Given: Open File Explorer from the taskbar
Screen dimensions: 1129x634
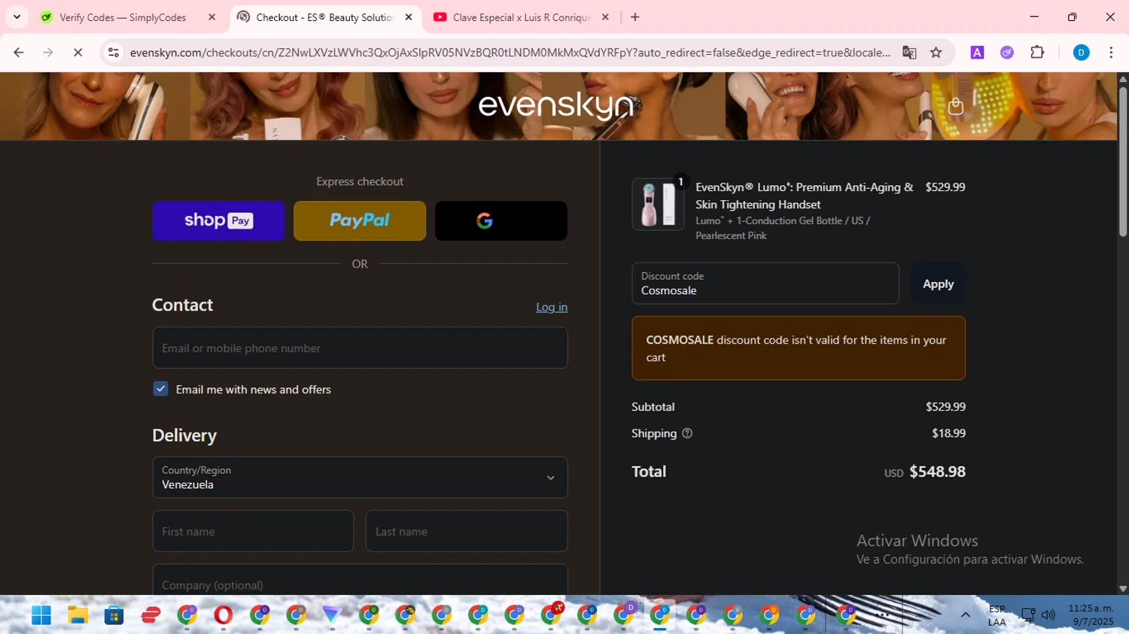Looking at the screenshot, I should (x=78, y=615).
